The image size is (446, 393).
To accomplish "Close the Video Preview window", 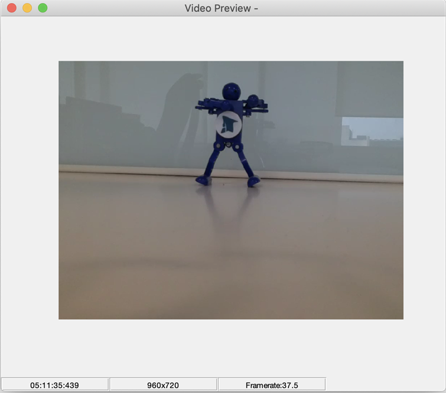I will coord(11,8).
